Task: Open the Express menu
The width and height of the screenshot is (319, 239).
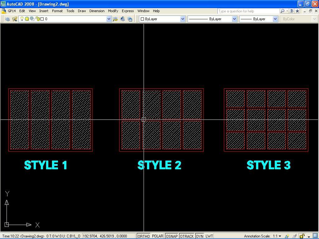Action: 128,11
